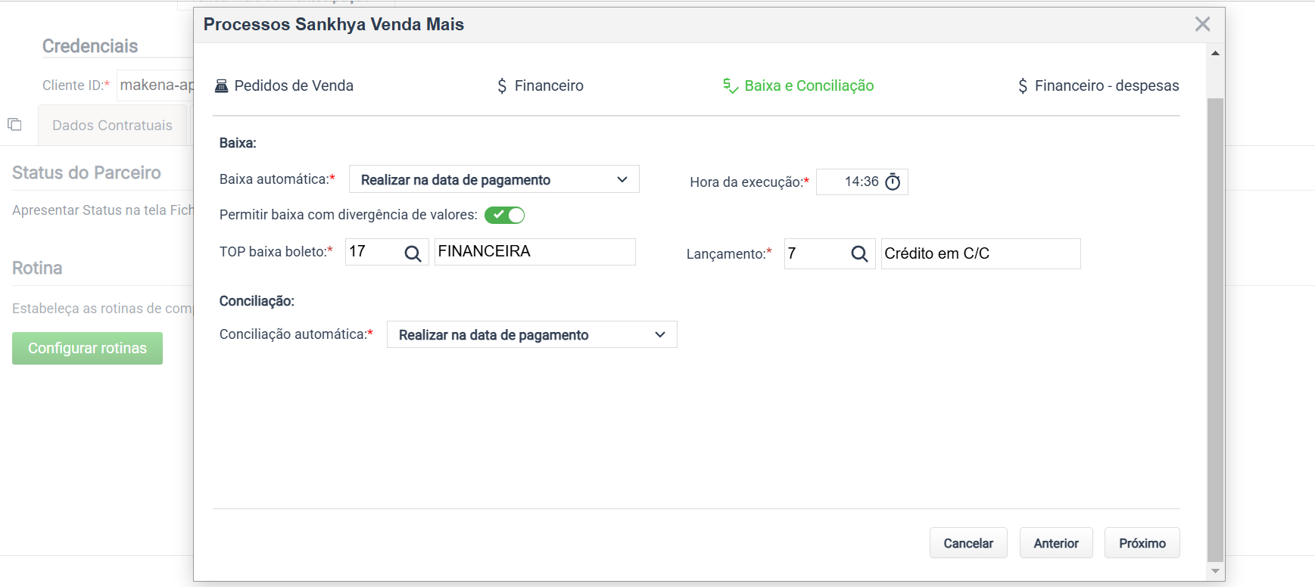Go to the Financeiro step
The width and height of the screenshot is (1315, 587).
click(540, 86)
